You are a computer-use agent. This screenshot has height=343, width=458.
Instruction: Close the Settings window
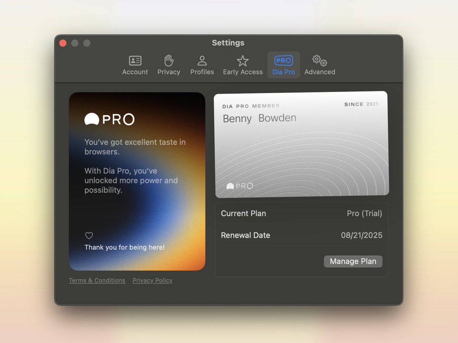pos(63,43)
